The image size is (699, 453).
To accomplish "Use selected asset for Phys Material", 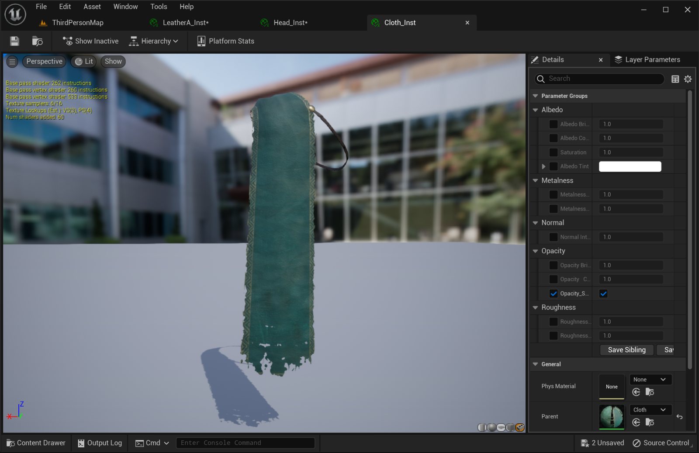I will coord(636,392).
